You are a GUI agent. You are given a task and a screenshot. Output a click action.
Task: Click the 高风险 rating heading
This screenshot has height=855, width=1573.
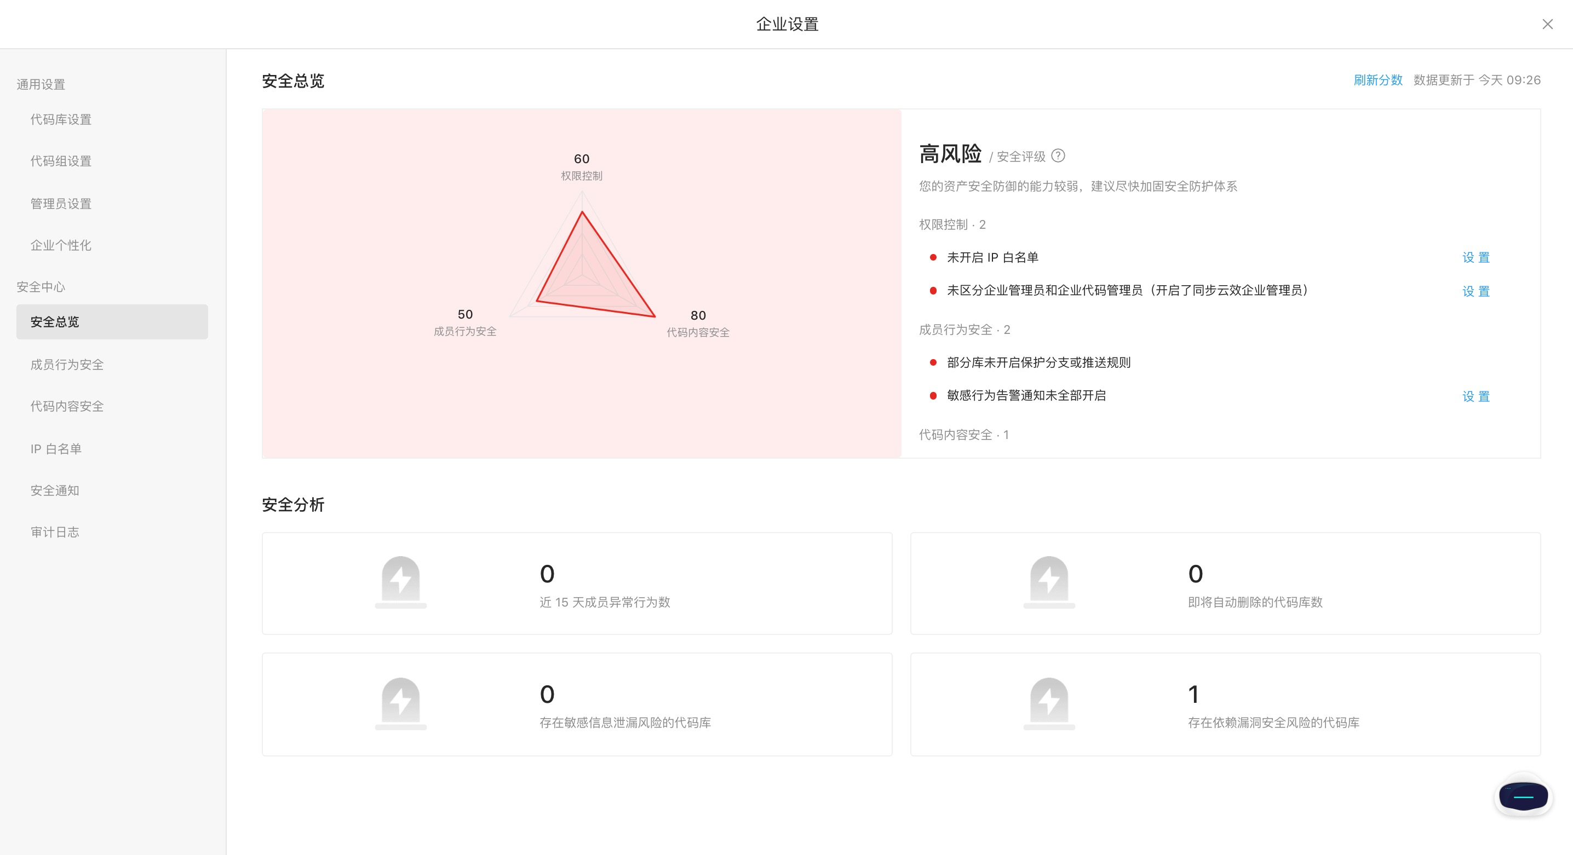(950, 154)
